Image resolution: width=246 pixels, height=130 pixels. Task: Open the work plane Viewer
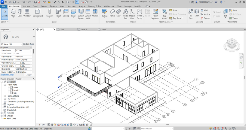coord(234,18)
